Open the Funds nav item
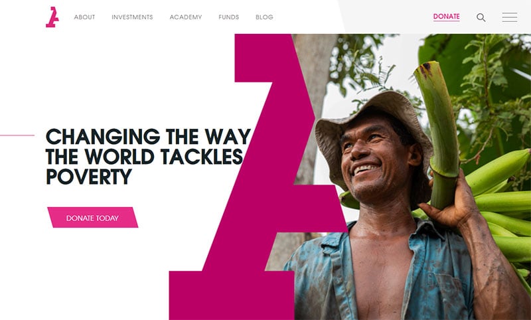This screenshot has width=531, height=320. (229, 17)
